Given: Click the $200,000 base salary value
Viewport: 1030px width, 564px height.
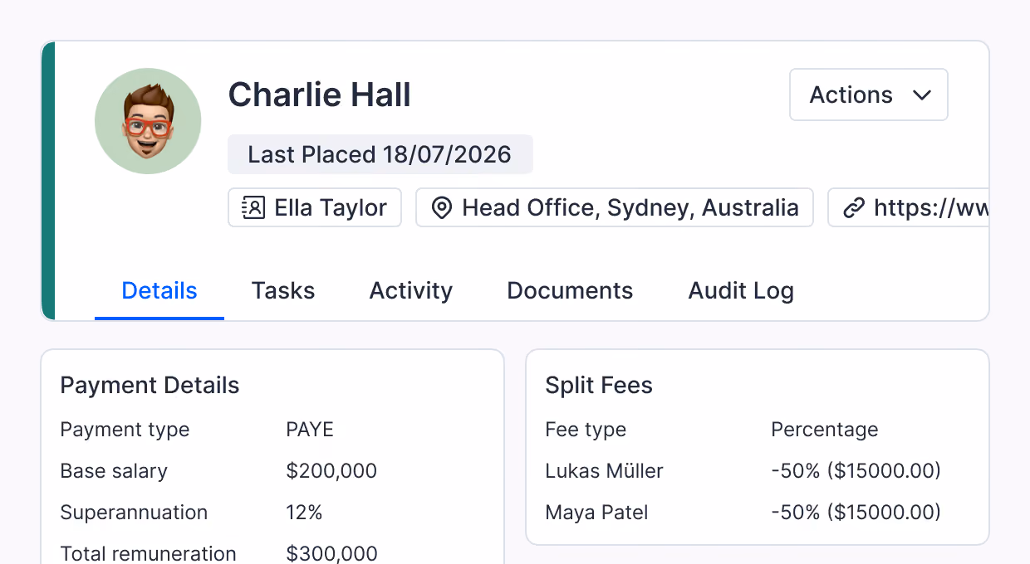Looking at the screenshot, I should coord(331,471).
